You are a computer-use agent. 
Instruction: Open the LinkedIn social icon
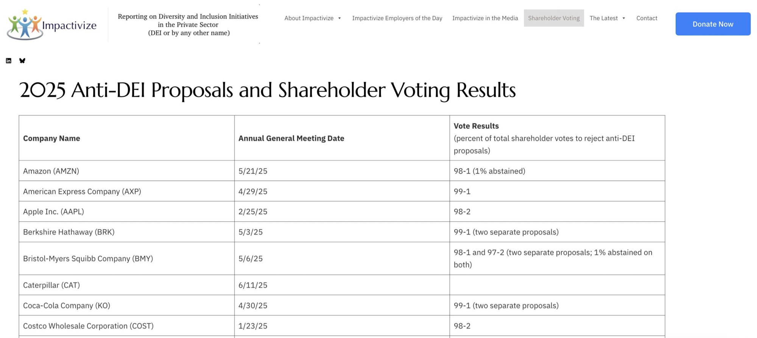pyautogui.click(x=9, y=61)
